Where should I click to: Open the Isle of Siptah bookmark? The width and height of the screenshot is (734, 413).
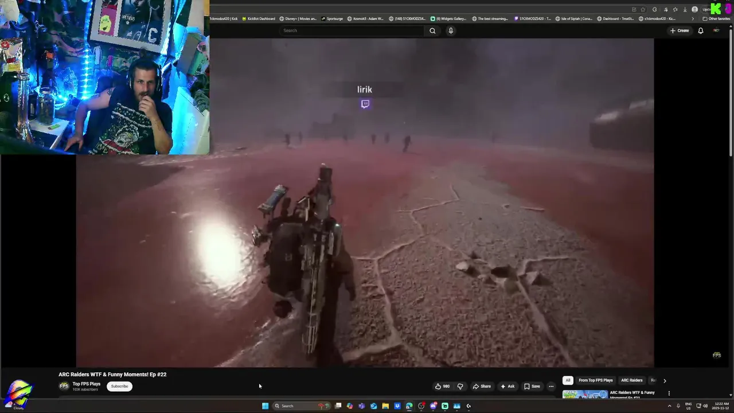coord(573,18)
